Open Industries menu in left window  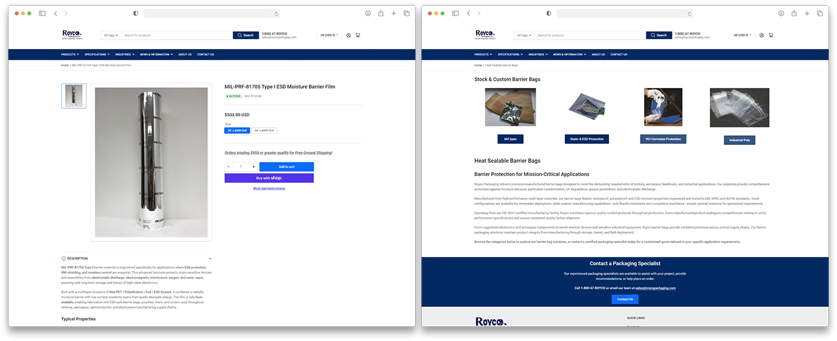pyautogui.click(x=124, y=55)
